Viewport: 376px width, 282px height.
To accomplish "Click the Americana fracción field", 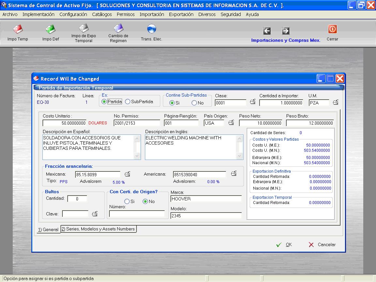I will click(x=199, y=175).
